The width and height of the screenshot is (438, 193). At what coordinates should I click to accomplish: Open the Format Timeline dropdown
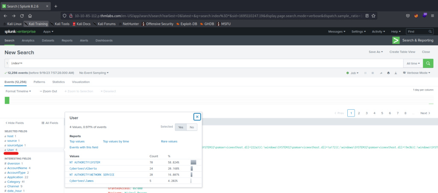[x=18, y=91]
